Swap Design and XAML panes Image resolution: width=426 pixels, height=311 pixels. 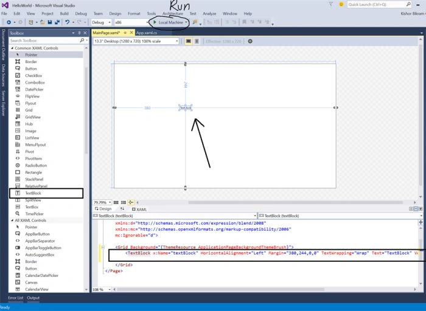122,209
